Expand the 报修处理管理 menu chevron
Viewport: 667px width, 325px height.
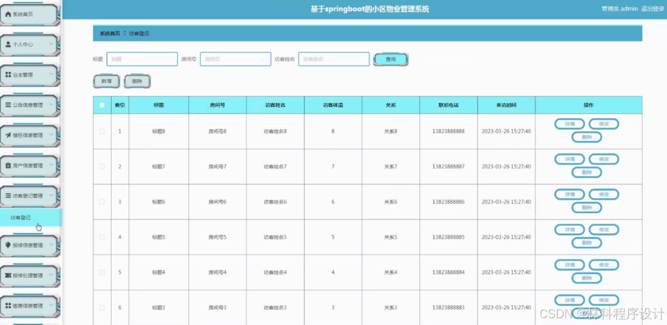pyautogui.click(x=51, y=276)
